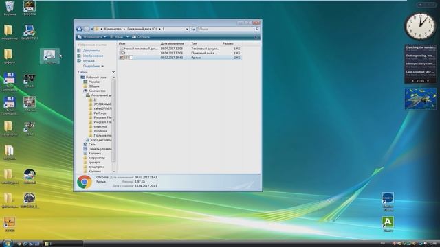Select Popalka in folder tree
440x247 pixels.
pyautogui.click(x=91, y=82)
